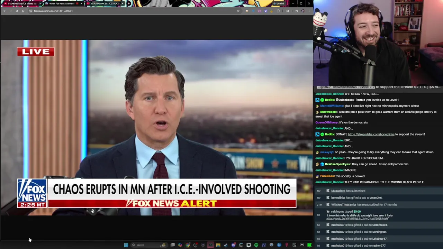Click username Muawdeeb in subscribed event
The image size is (443, 249).
coord(338,191)
